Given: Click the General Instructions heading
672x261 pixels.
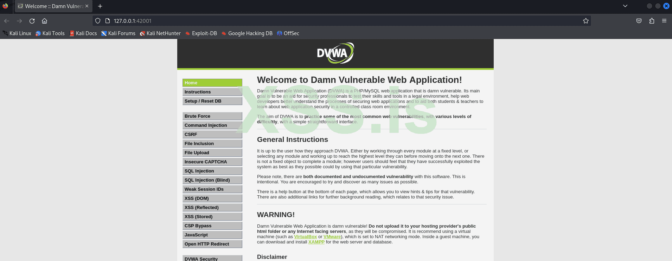Looking at the screenshot, I should point(293,139).
